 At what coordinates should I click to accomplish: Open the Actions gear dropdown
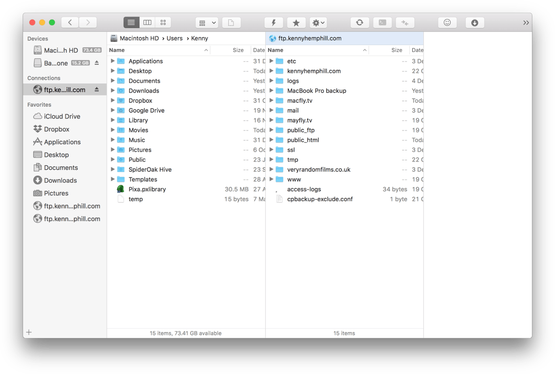(318, 22)
